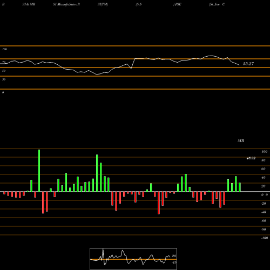
Task: Click the -15 label in mini chart
Action: point(174,262)
